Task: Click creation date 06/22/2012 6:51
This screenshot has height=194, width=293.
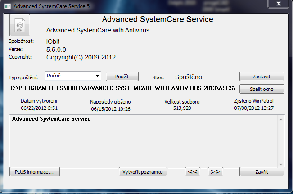Action: pyautogui.click(x=39, y=108)
